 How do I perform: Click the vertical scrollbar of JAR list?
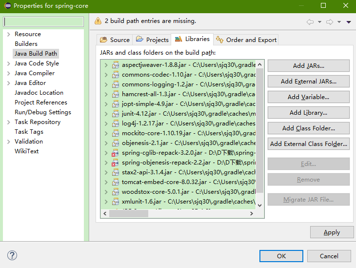click(259, 132)
